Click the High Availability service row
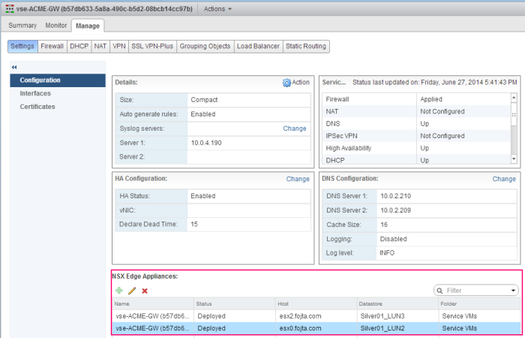This screenshot has height=338, width=525. [416, 148]
